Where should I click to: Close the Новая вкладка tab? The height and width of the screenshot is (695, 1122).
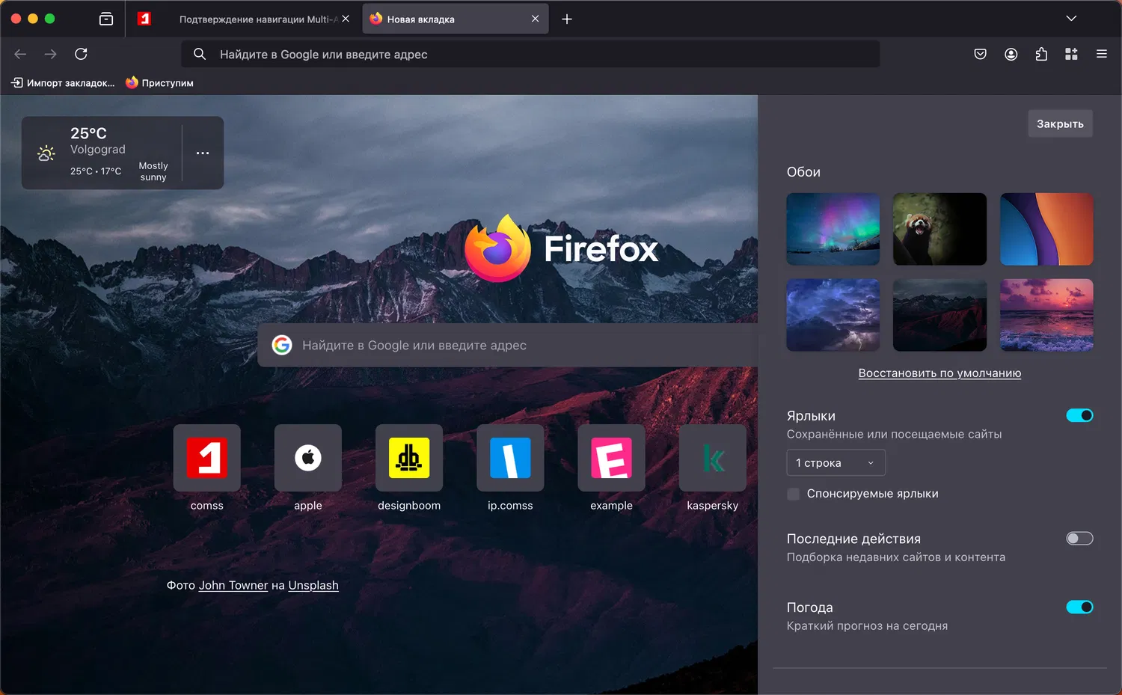pos(535,19)
